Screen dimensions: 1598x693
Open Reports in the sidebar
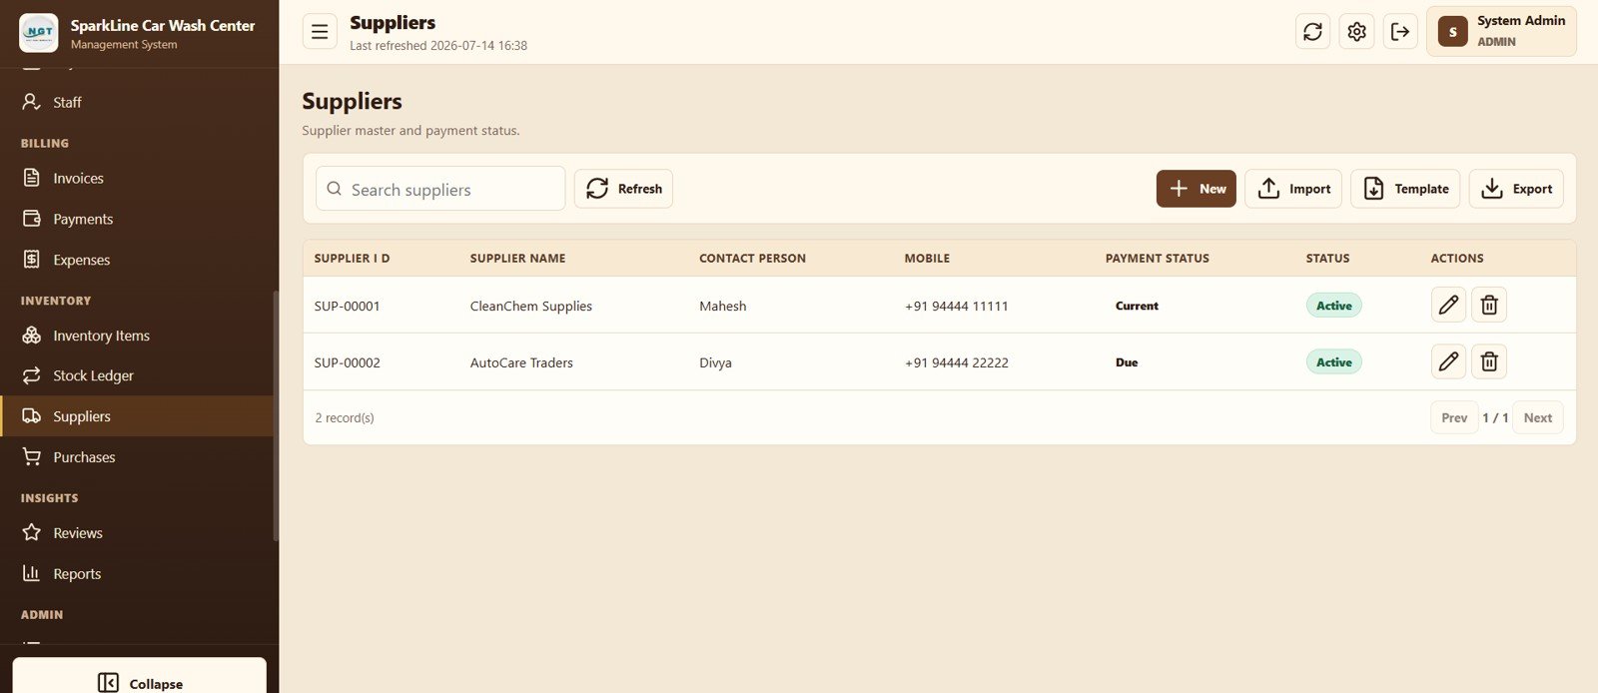pyautogui.click(x=138, y=574)
